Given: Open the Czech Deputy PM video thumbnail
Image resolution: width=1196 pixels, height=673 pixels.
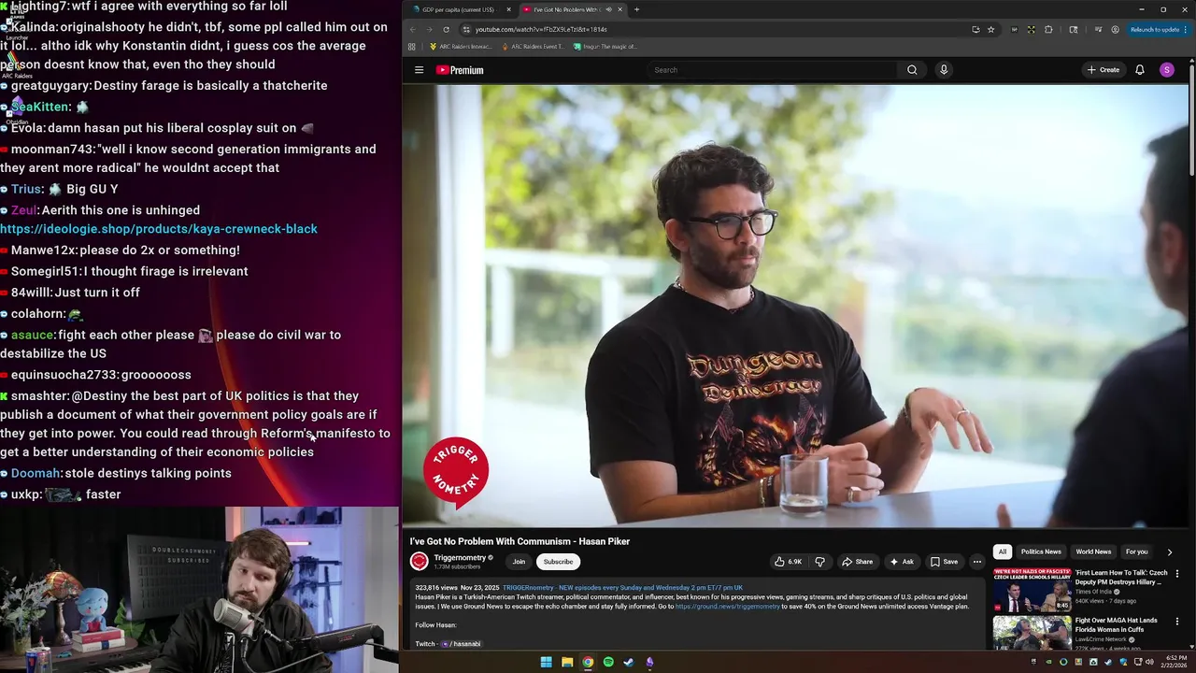Looking at the screenshot, I should pos(1032,589).
